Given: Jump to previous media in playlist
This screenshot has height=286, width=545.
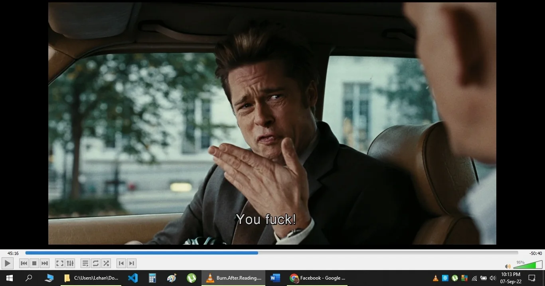Looking at the screenshot, I should coord(24,263).
